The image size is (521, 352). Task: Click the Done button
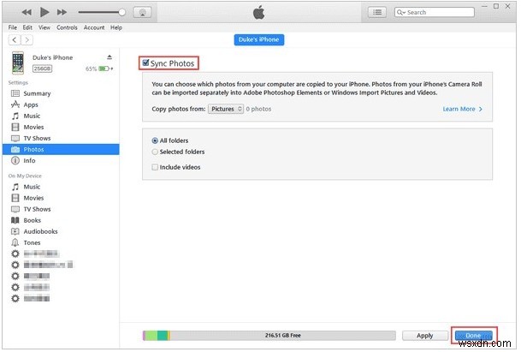point(473,336)
